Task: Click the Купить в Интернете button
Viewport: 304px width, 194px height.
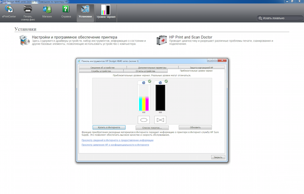Action: coord(109,127)
